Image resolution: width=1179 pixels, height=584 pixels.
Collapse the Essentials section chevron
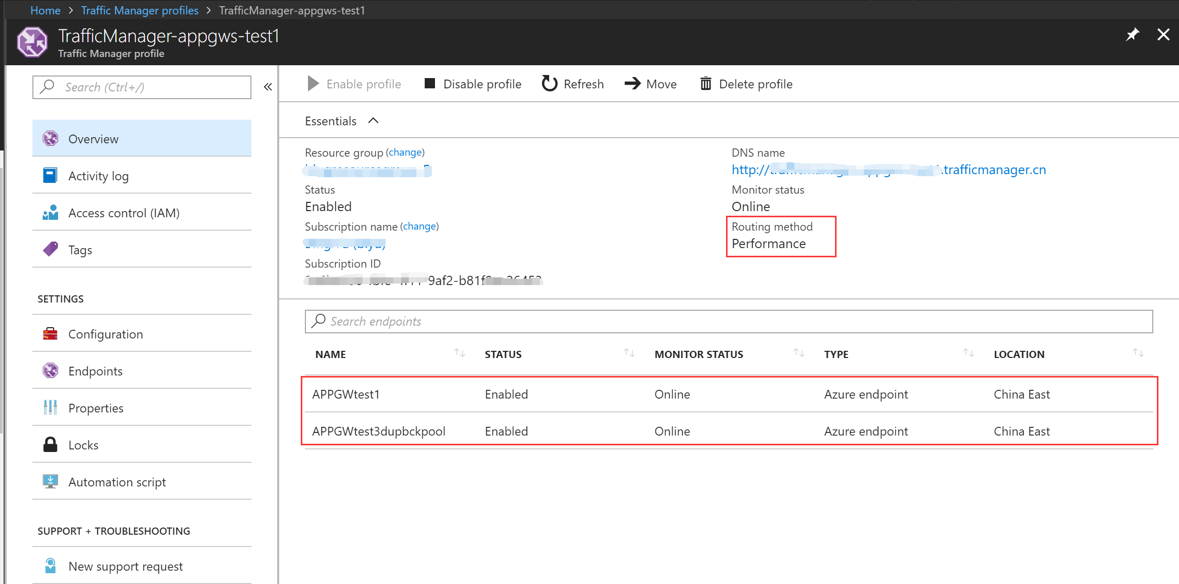[373, 121]
